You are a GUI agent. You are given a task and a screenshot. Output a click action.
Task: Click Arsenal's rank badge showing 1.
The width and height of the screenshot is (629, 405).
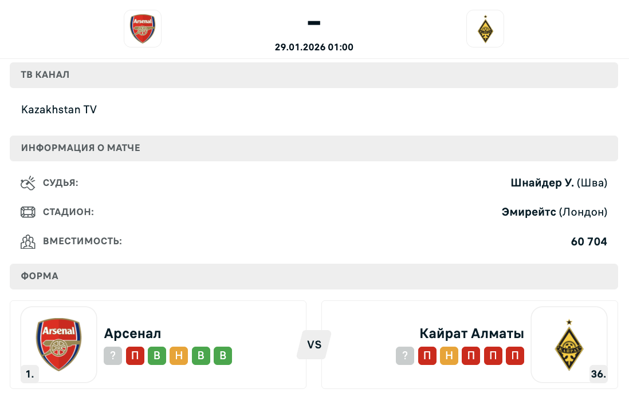[30, 375]
